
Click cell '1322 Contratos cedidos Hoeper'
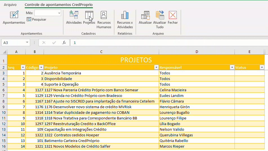click(x=101, y=135)
